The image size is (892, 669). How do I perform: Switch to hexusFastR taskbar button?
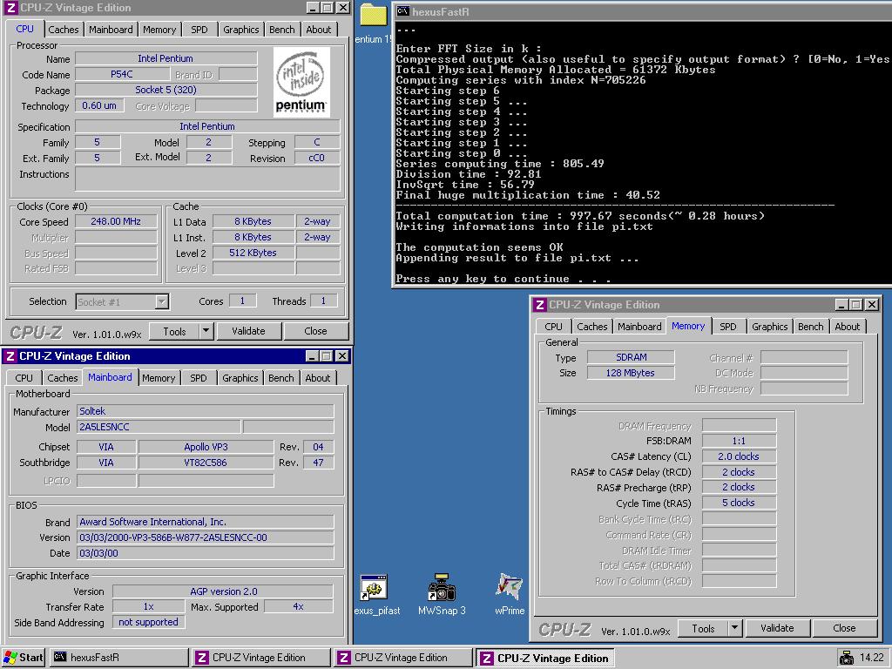point(118,658)
